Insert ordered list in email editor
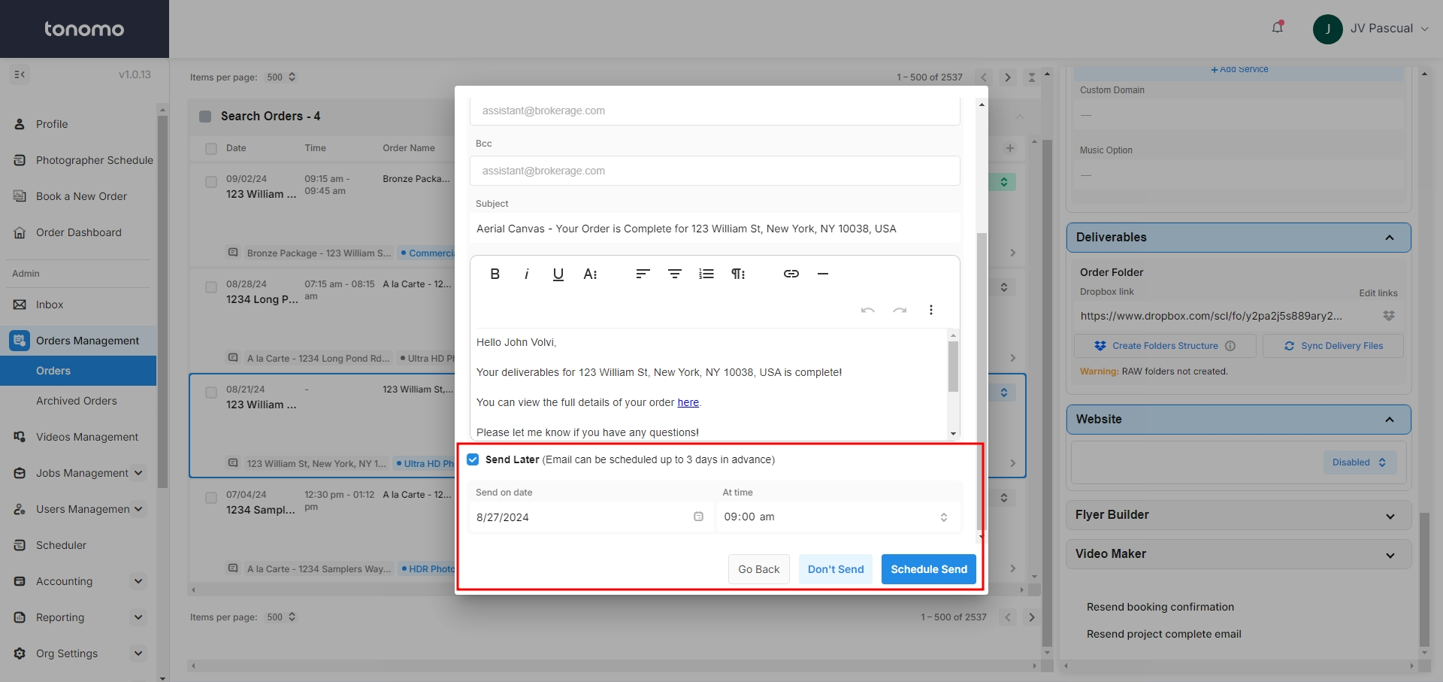 coord(706,274)
